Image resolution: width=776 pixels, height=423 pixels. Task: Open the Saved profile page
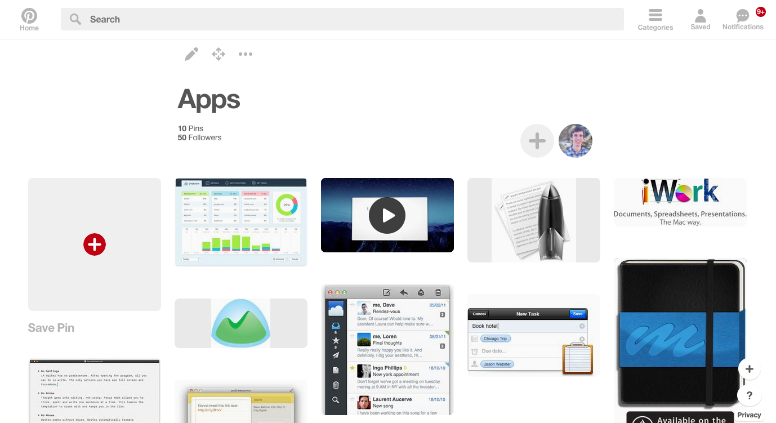coord(700,19)
